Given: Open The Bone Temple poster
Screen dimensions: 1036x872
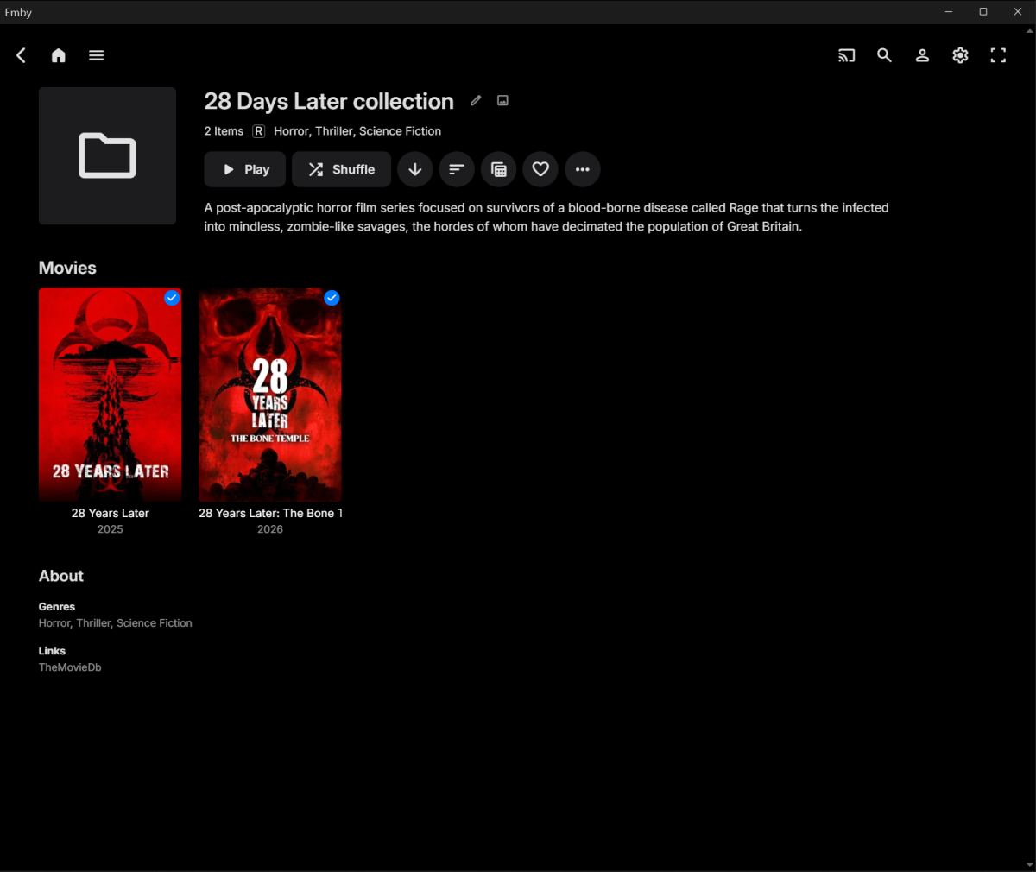Looking at the screenshot, I should 270,395.
